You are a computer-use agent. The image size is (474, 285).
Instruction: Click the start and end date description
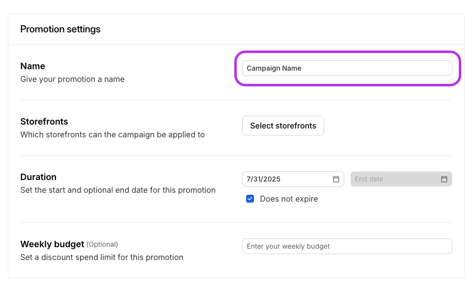pyautogui.click(x=118, y=190)
